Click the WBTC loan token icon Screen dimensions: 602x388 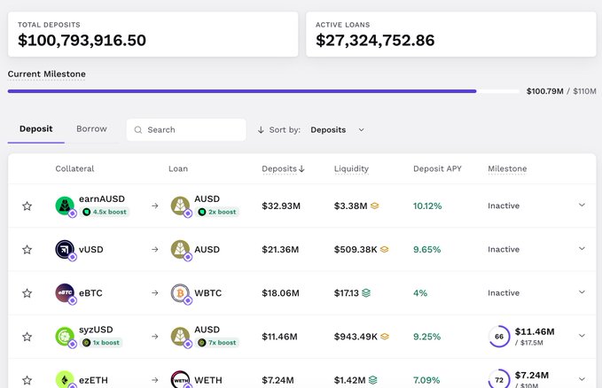(x=180, y=293)
